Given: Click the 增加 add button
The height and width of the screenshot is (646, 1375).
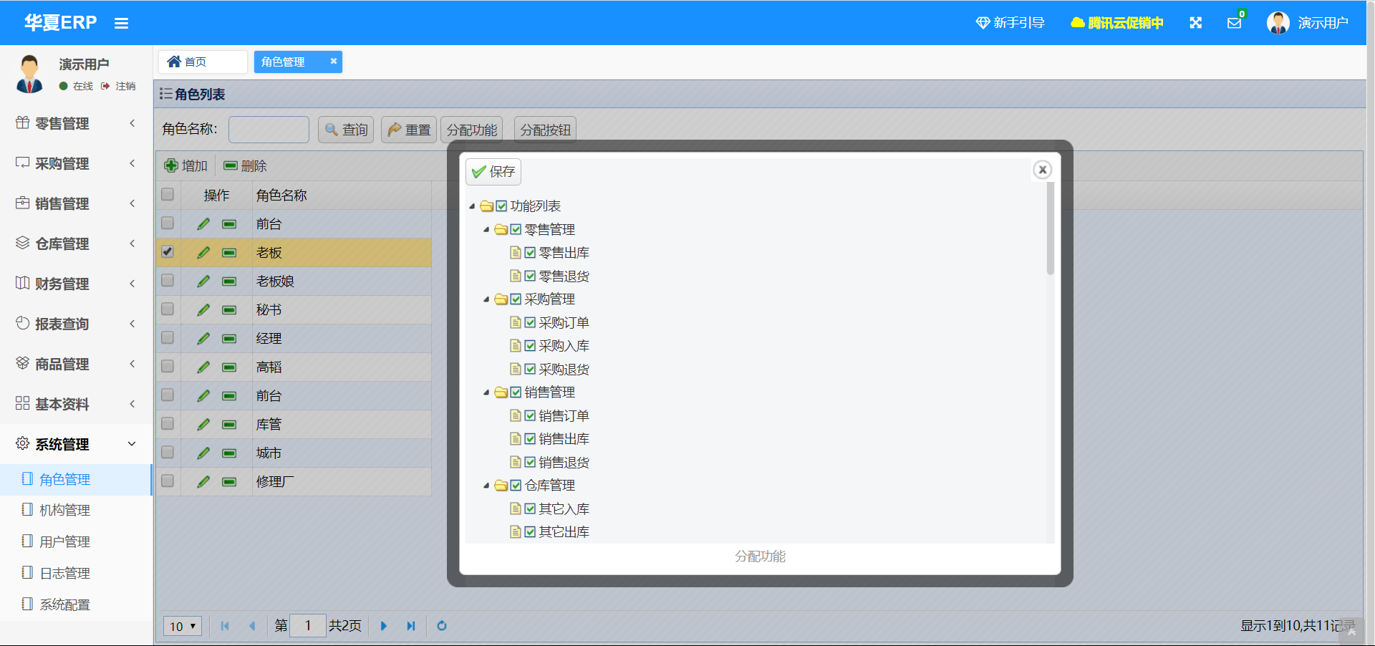Looking at the screenshot, I should (186, 165).
